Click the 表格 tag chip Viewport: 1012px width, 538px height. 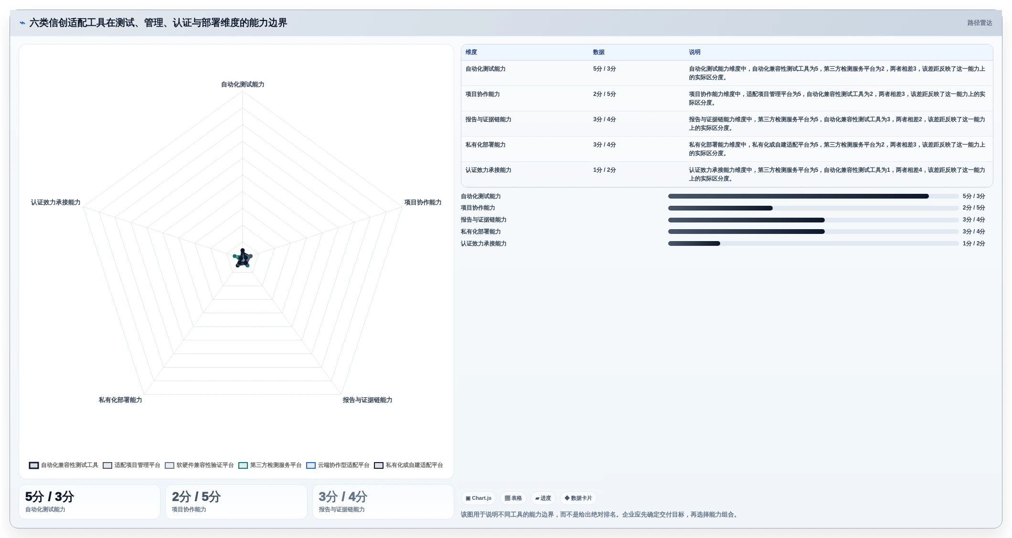513,498
